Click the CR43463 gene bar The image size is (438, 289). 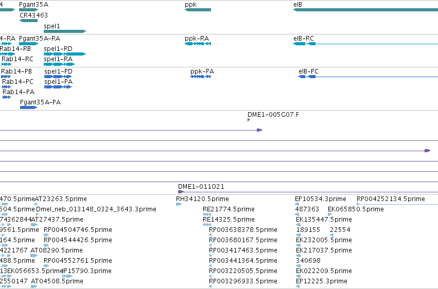pos(28,21)
